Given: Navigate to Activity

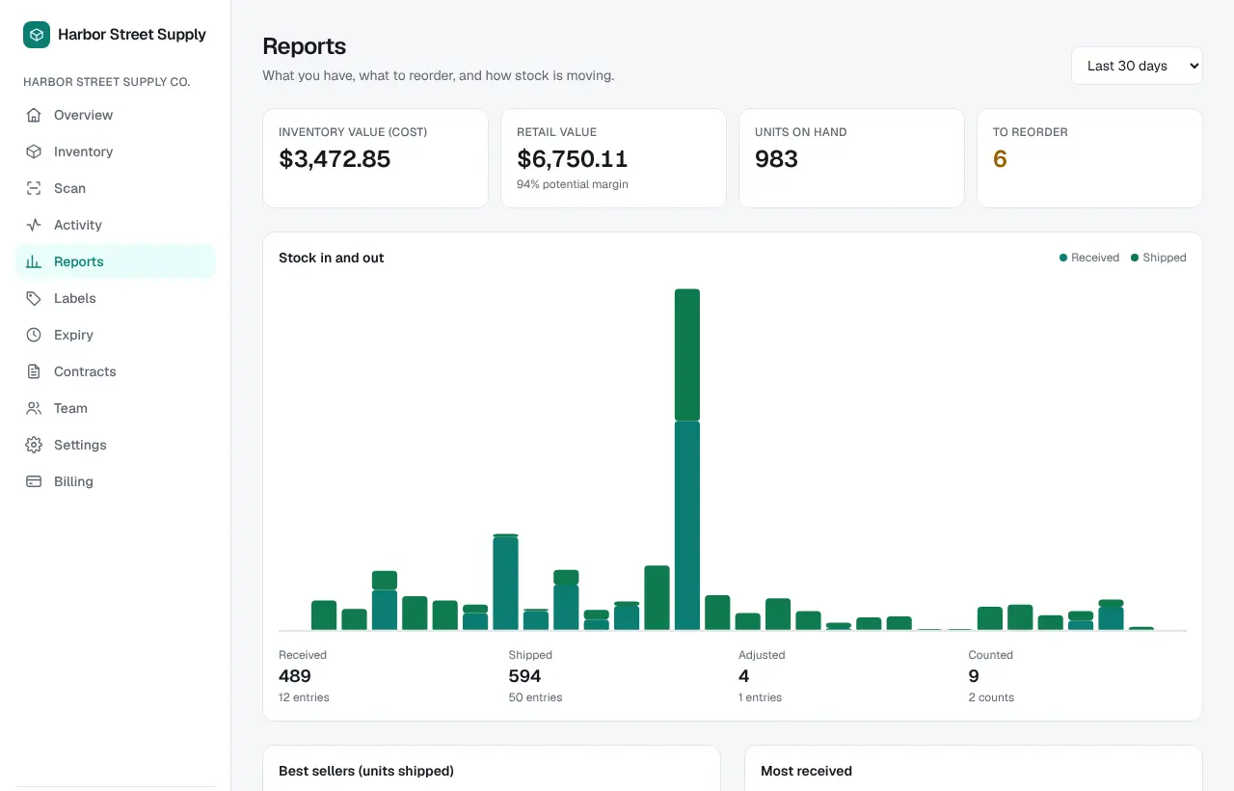Looking at the screenshot, I should point(116,225).
